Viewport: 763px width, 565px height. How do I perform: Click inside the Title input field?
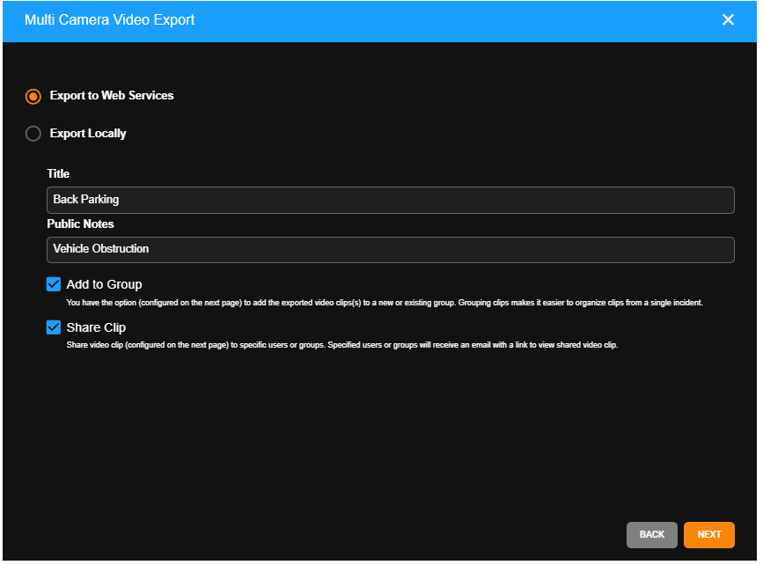click(391, 200)
